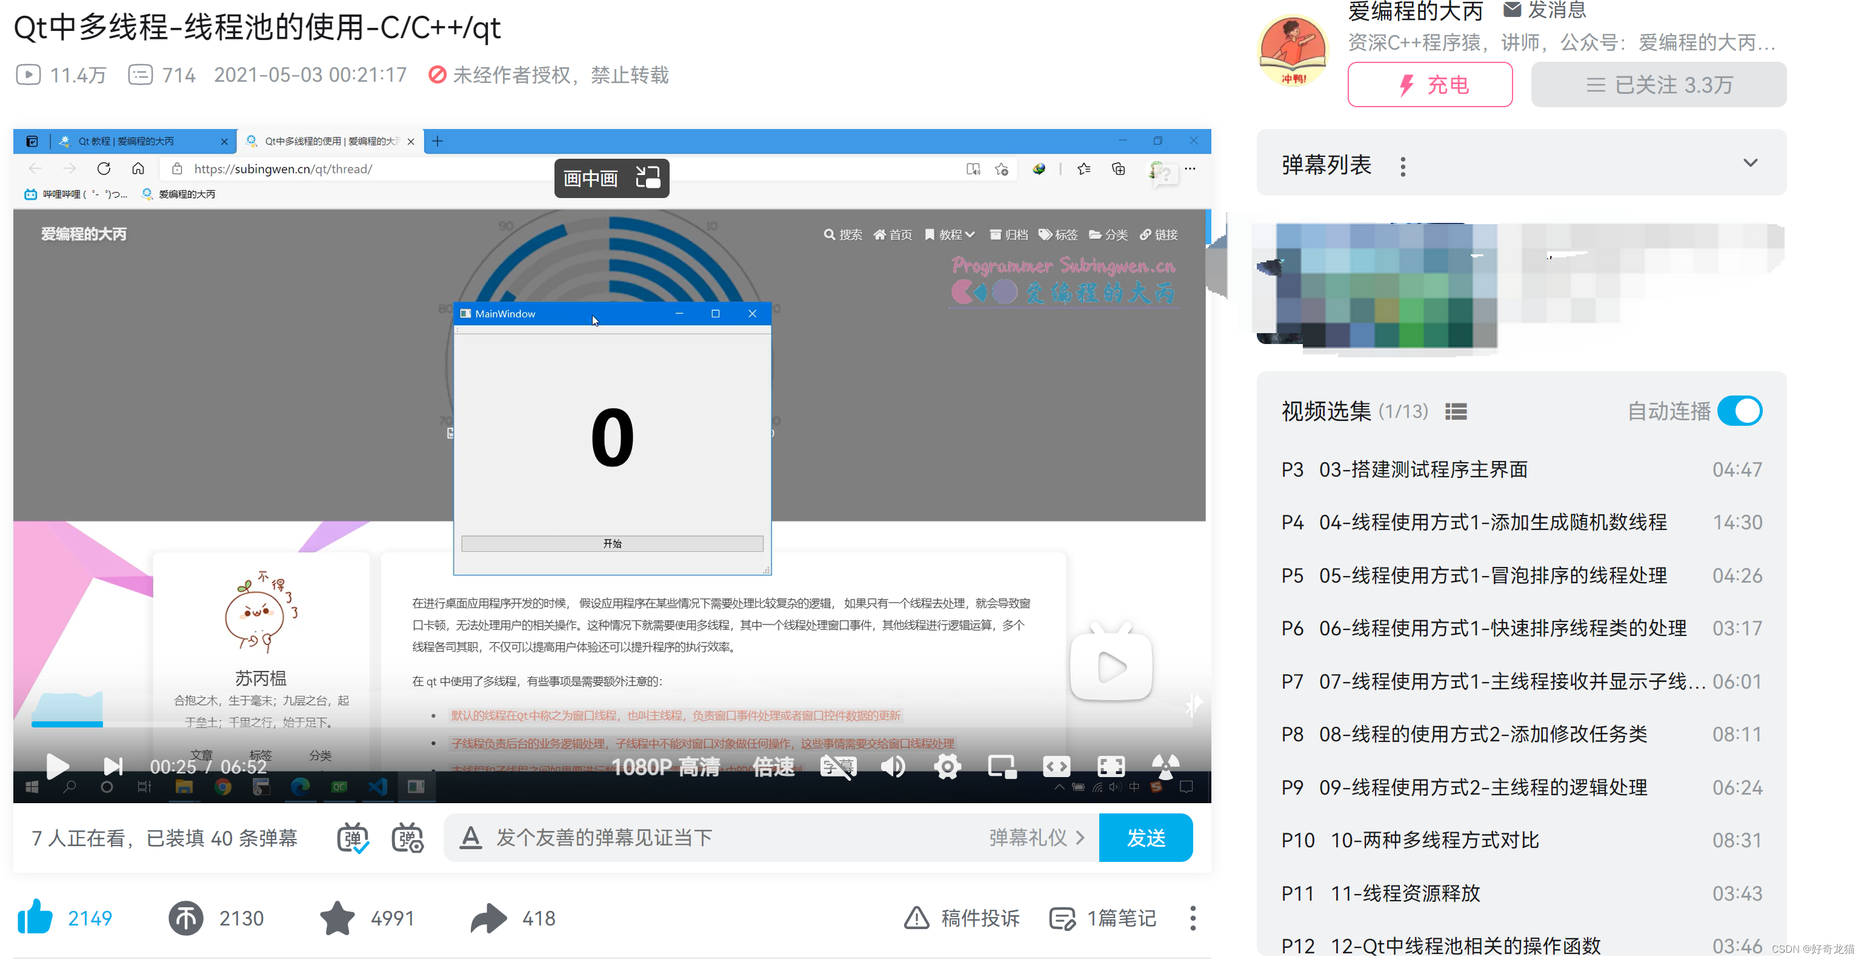
Task: Select episode P3 03-搭建测试程序主界面
Action: 1521,469
